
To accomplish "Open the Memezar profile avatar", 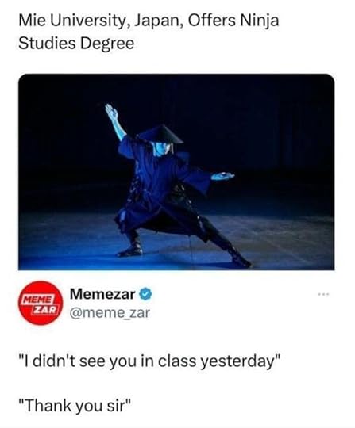I will tap(41, 303).
